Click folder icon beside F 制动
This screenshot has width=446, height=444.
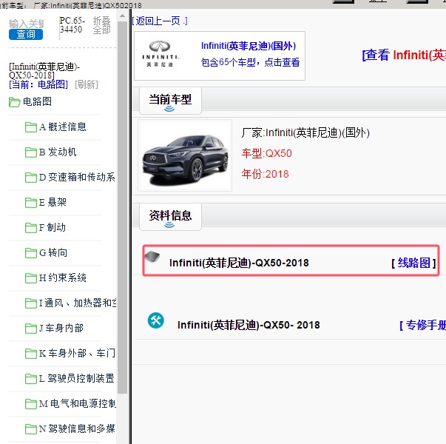(31, 228)
